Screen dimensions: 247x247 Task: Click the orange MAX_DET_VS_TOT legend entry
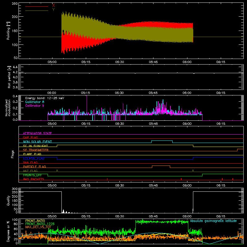pyautogui.click(x=38, y=227)
